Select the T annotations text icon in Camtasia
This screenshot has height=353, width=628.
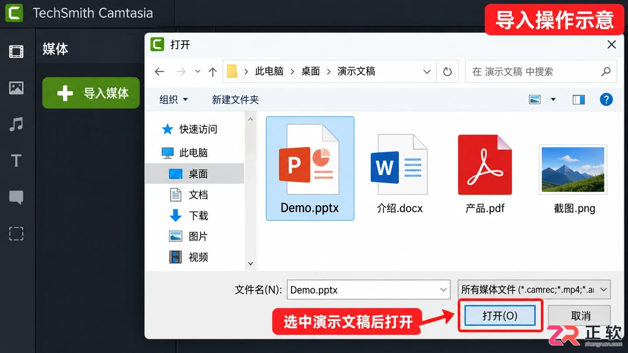[17, 161]
